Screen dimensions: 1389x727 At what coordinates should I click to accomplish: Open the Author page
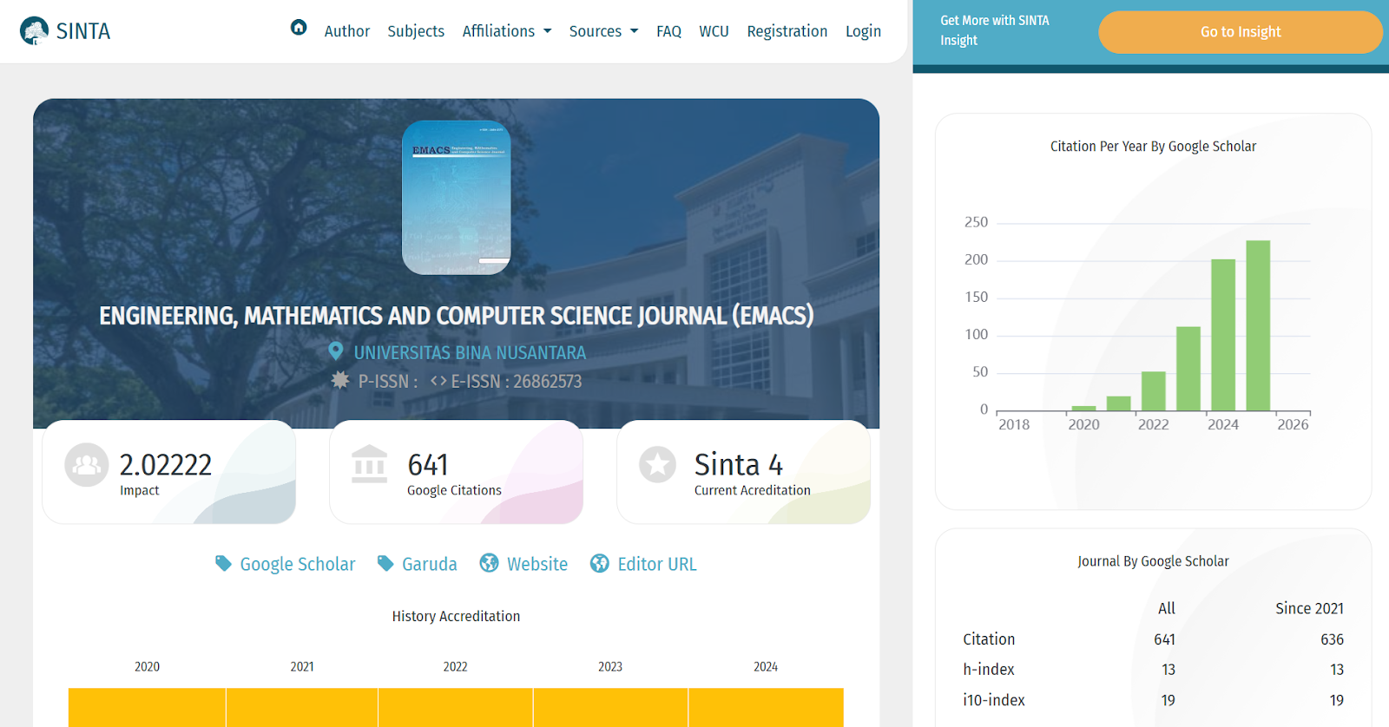click(347, 31)
